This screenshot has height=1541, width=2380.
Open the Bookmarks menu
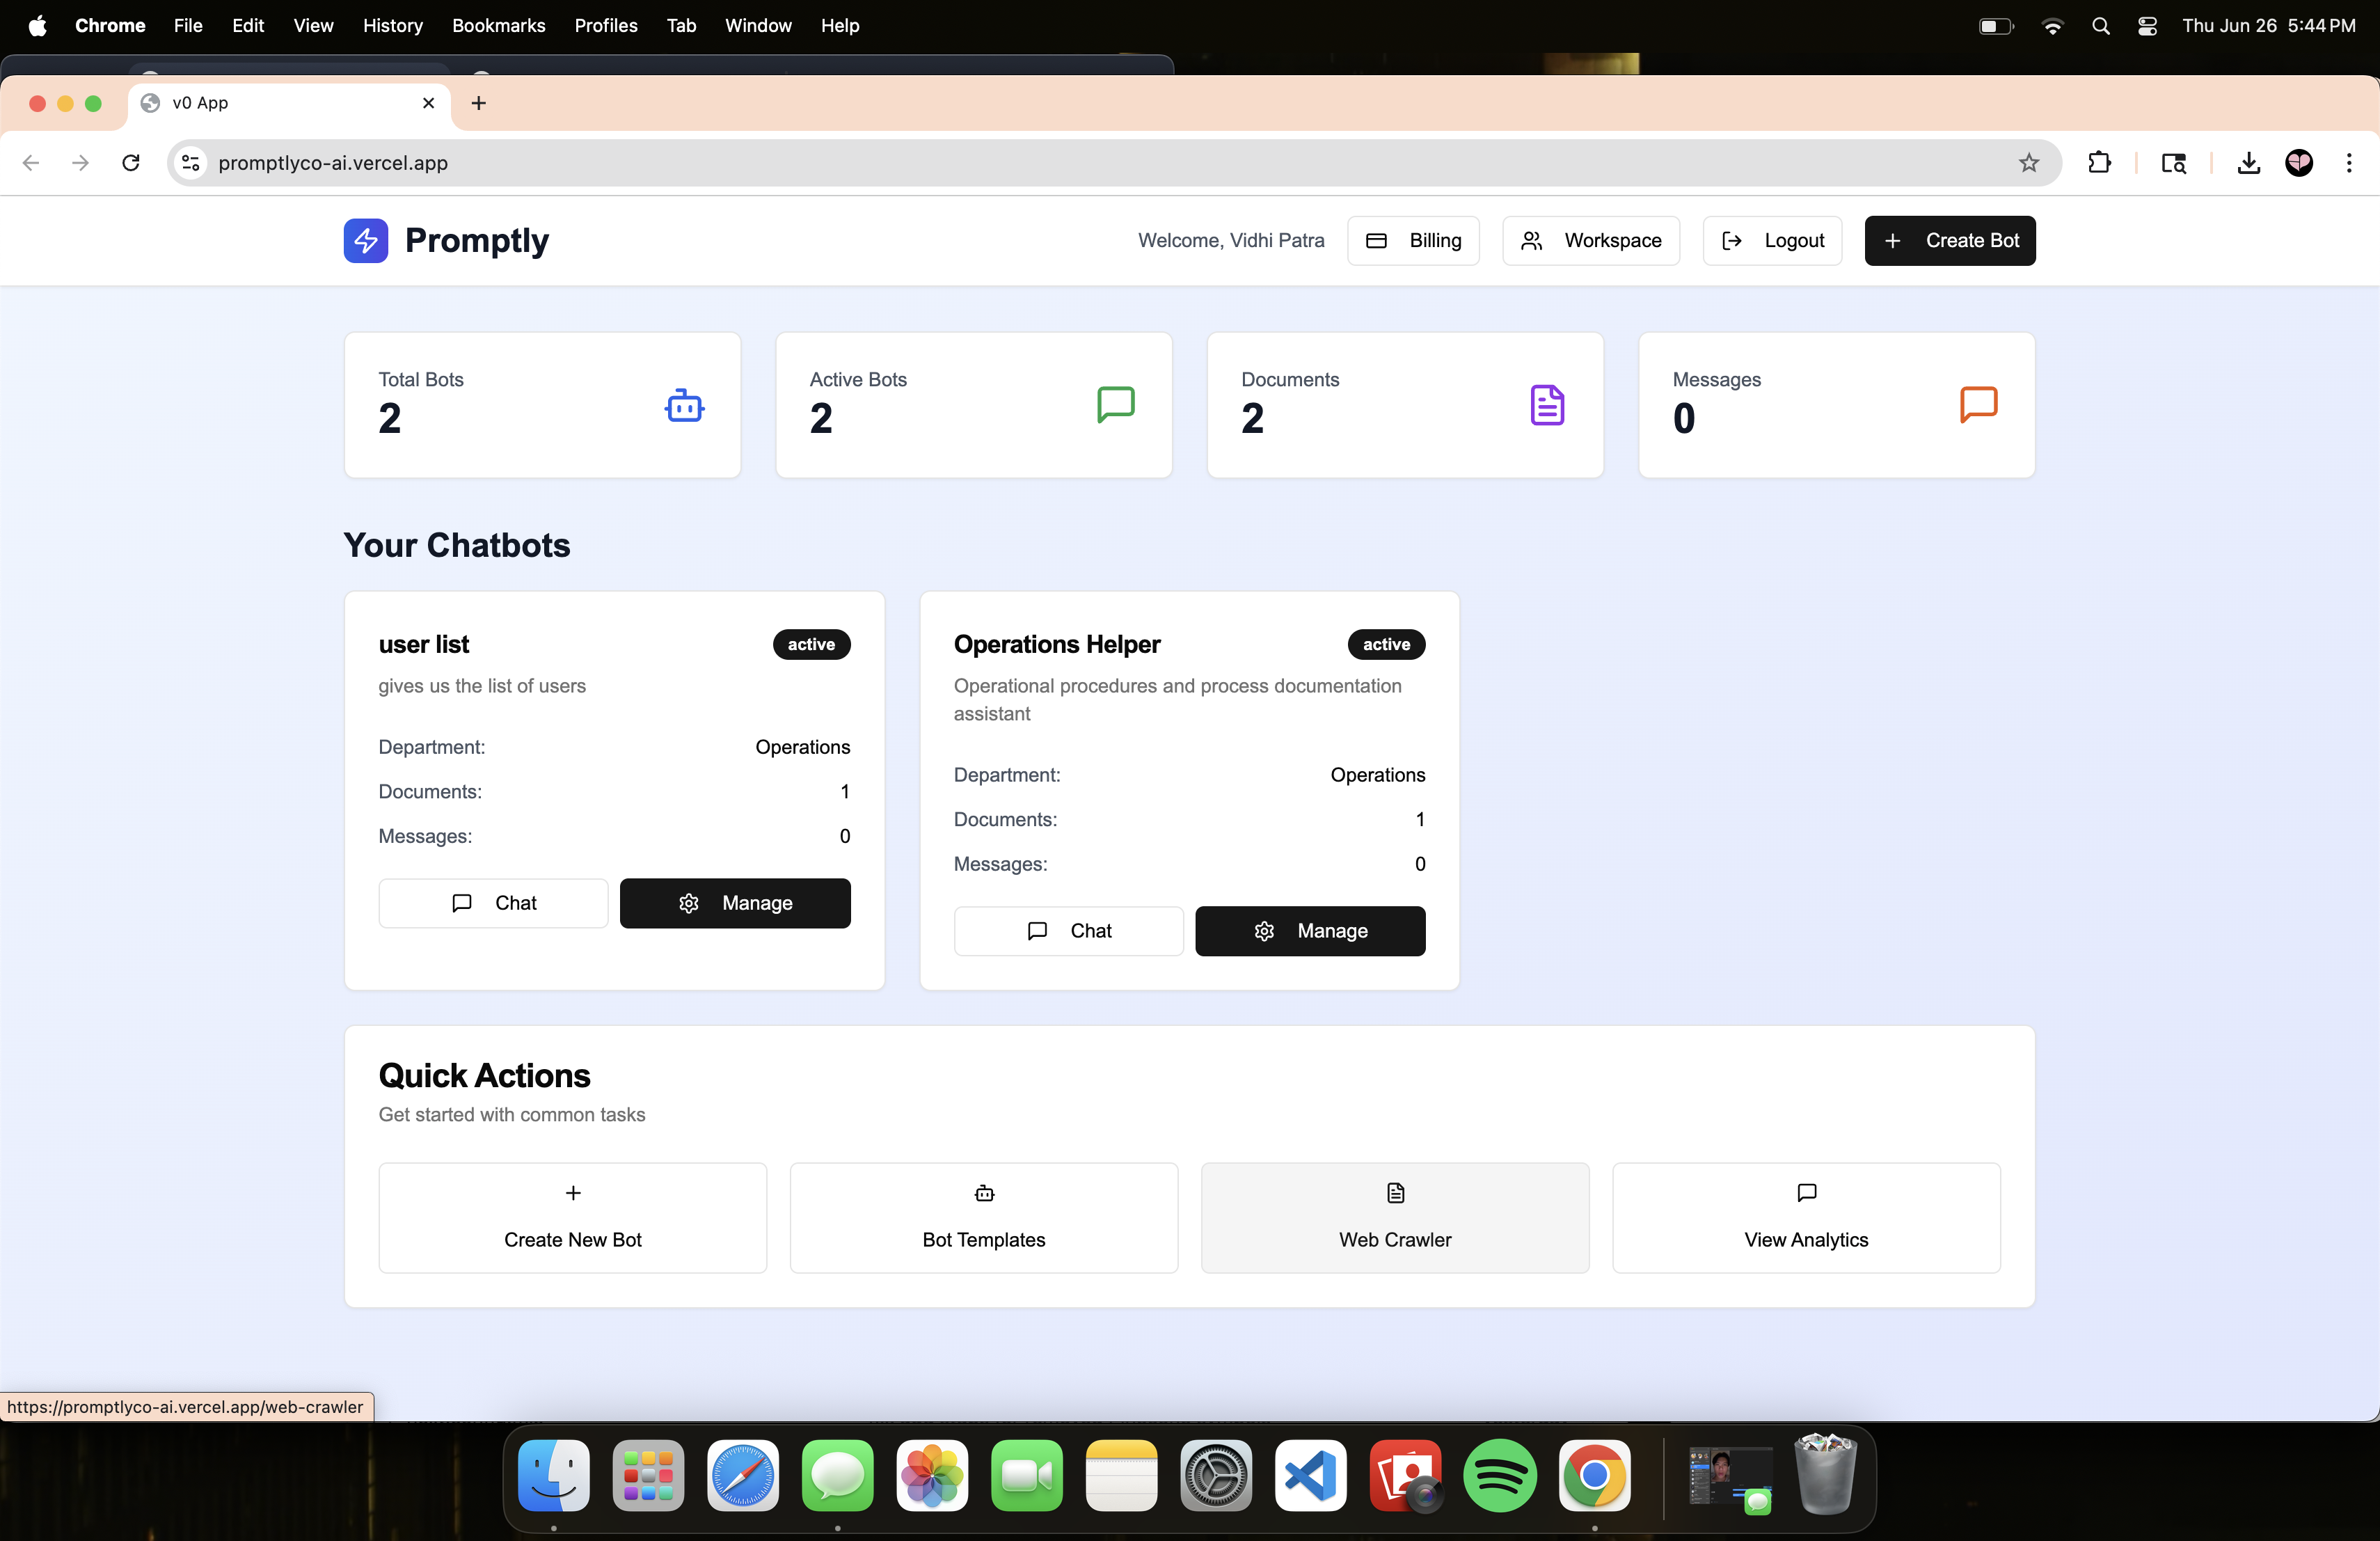(498, 26)
